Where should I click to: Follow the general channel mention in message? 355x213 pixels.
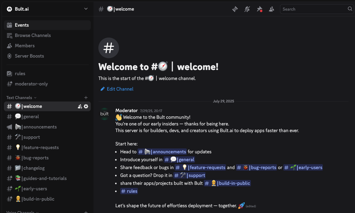179,160
